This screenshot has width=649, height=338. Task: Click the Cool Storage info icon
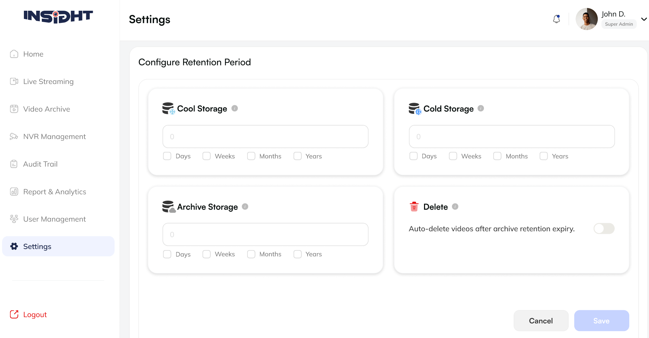(x=235, y=108)
